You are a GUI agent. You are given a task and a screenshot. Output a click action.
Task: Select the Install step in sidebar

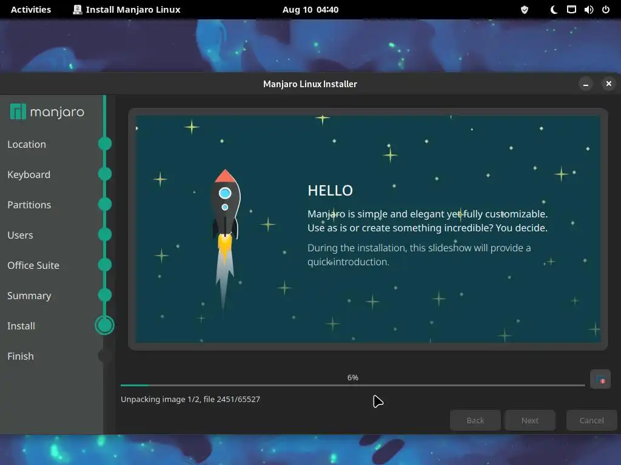tap(21, 326)
